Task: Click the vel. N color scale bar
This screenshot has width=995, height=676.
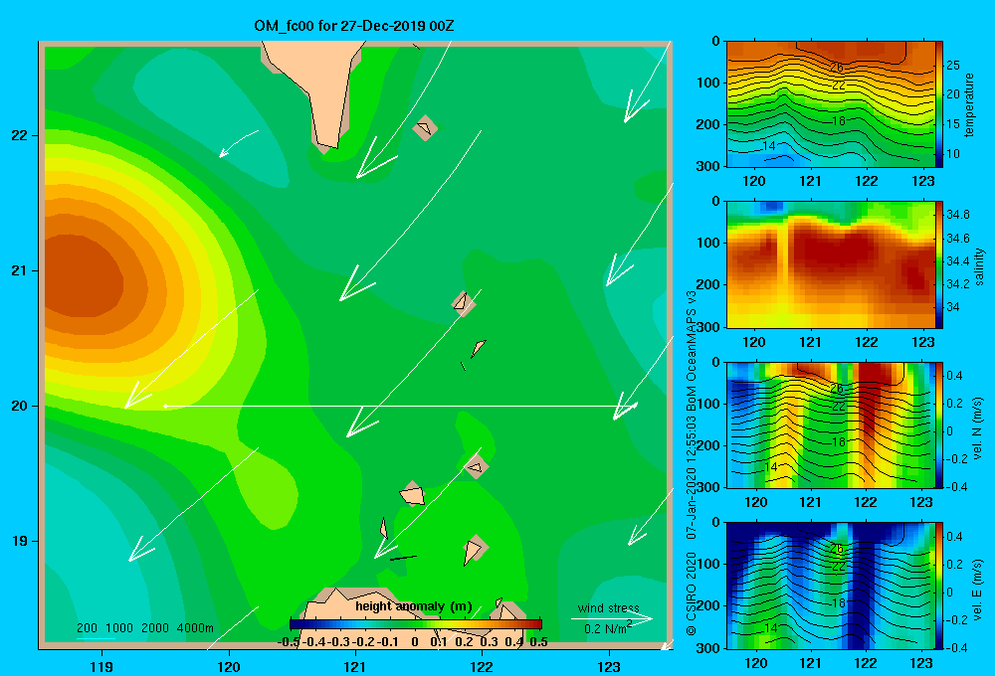Action: coord(939,424)
